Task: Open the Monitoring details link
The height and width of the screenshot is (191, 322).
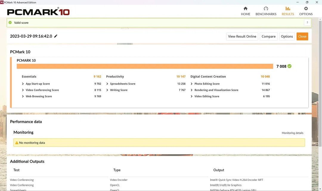Action: pos(292,133)
